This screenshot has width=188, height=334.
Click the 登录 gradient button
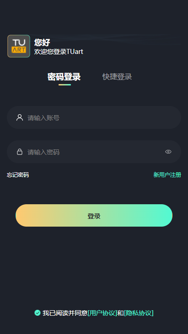pos(94,215)
